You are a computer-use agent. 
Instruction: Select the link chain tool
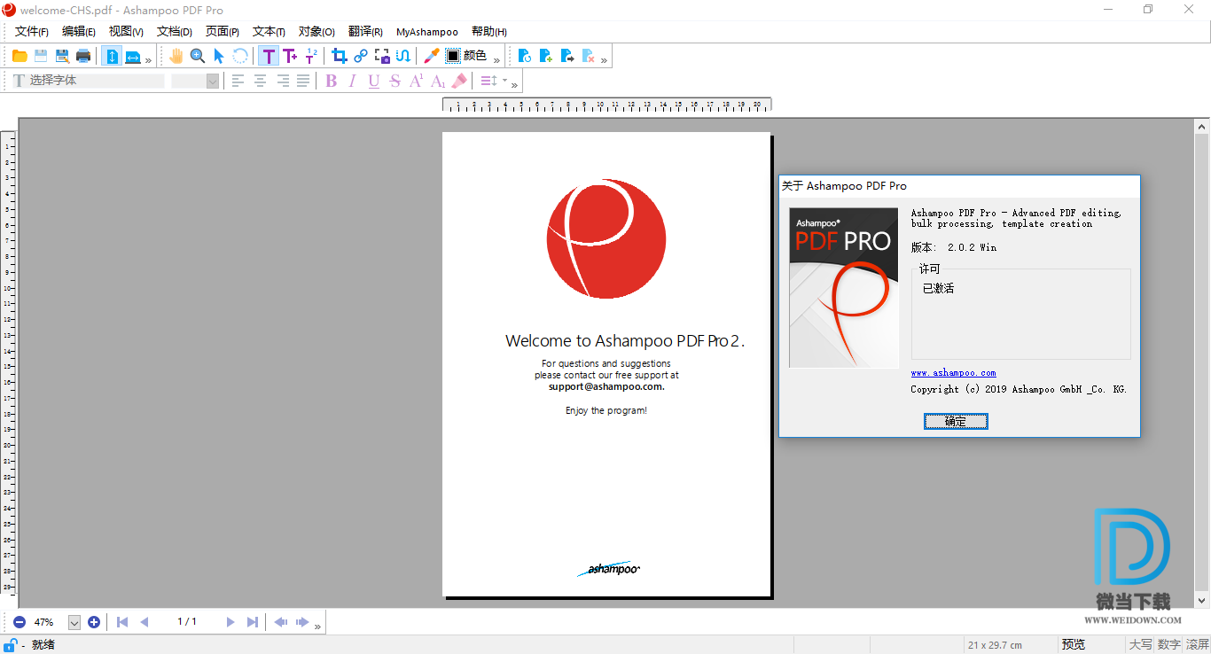tap(361, 56)
